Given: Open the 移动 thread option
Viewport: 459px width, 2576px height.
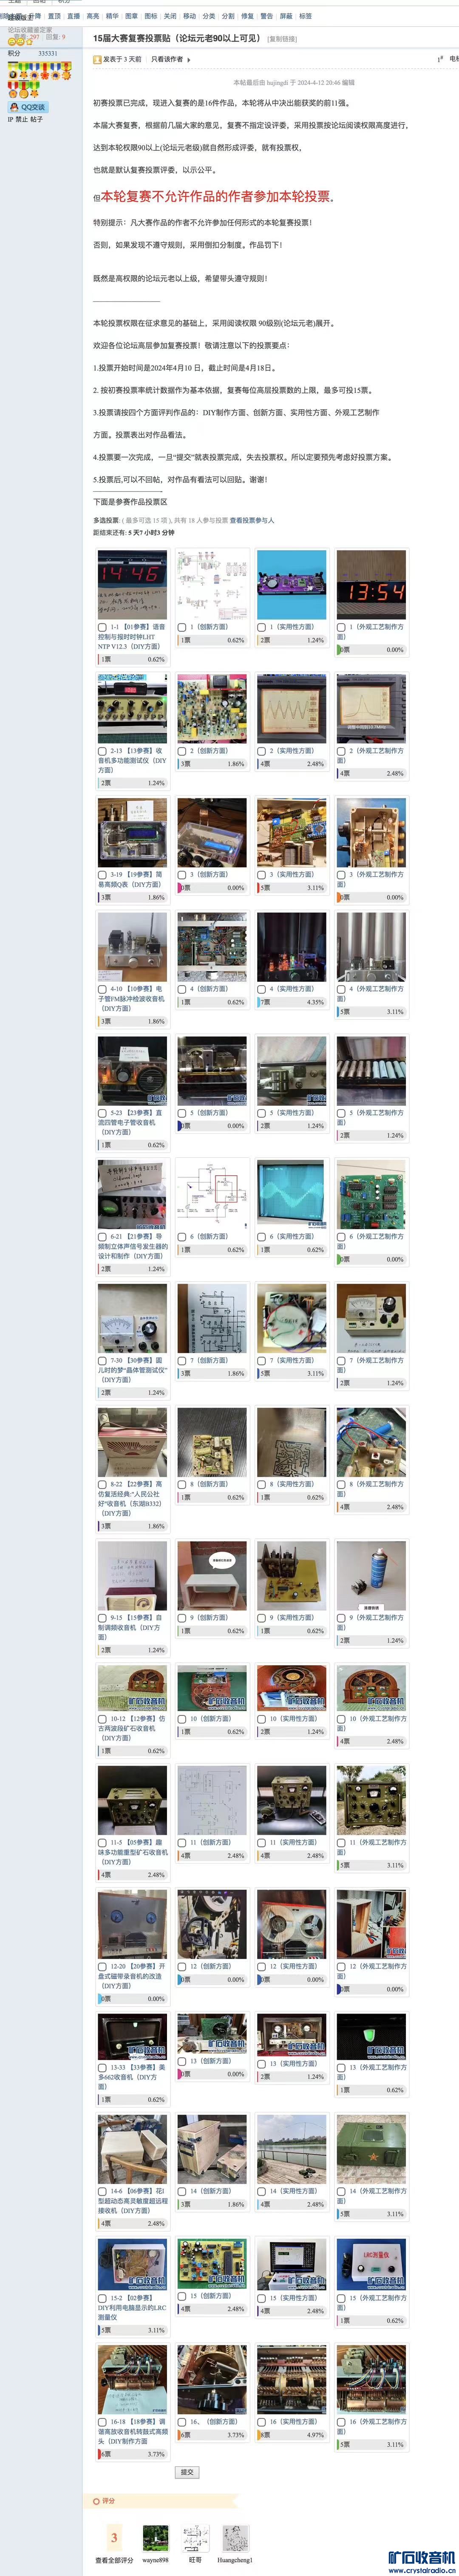Looking at the screenshot, I should 190,16.
